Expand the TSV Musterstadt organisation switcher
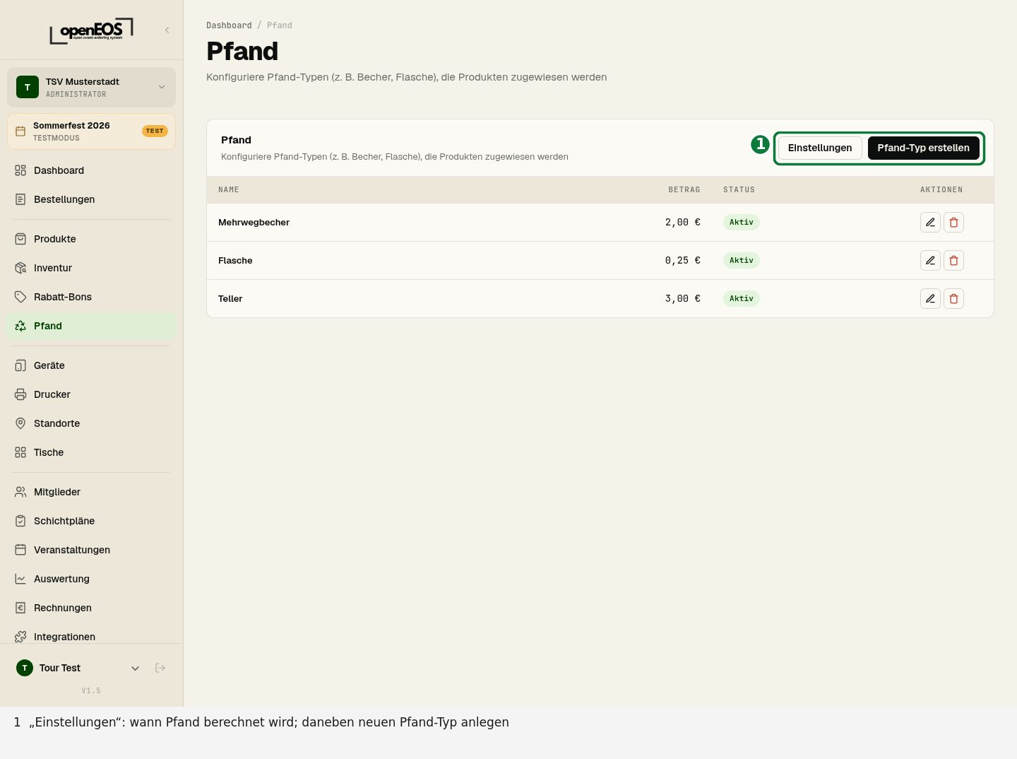Viewport: 1017px width, 759px height. click(91, 87)
